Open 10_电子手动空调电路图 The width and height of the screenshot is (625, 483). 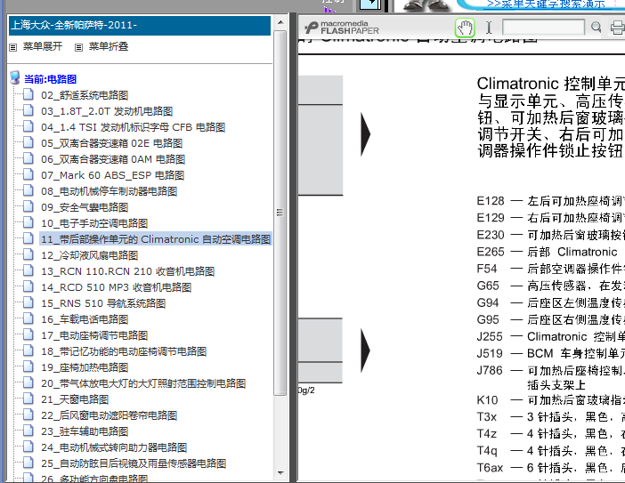point(94,223)
